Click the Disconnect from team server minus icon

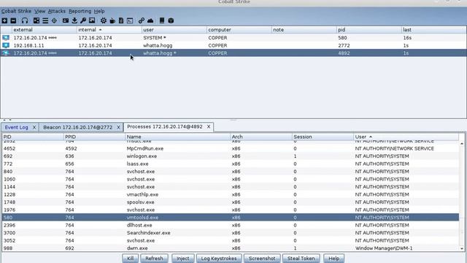pyautogui.click(x=13, y=20)
